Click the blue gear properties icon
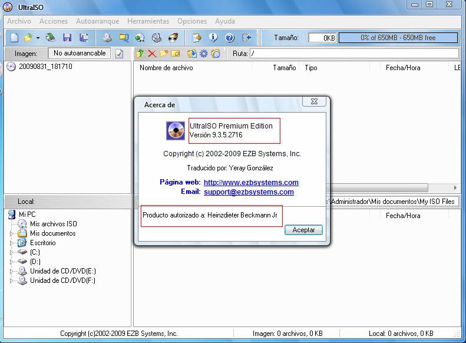The height and width of the screenshot is (343, 466). [x=204, y=54]
